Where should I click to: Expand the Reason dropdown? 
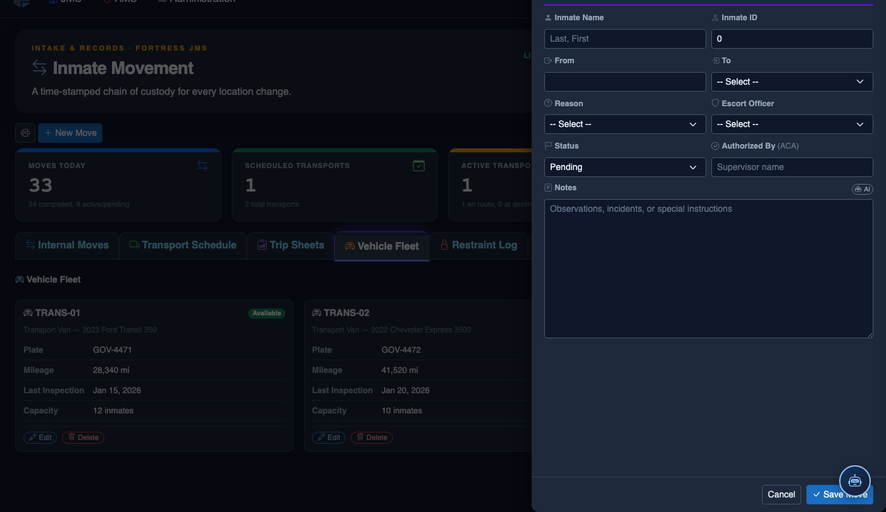[625, 124]
